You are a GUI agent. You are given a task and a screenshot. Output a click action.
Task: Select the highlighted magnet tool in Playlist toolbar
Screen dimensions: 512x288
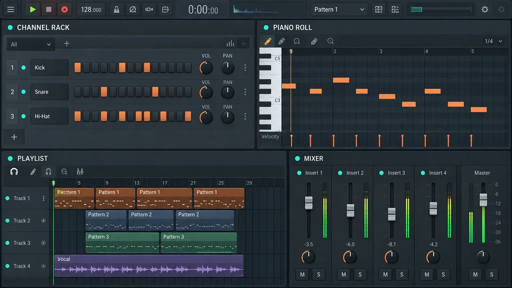(x=48, y=172)
